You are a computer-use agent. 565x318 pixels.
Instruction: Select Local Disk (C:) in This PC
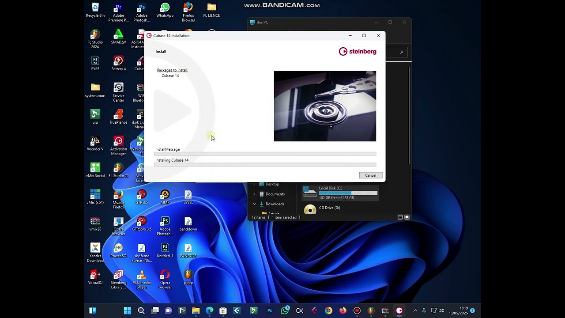tap(340, 193)
